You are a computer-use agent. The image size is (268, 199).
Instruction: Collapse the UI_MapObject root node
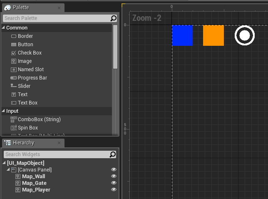click(4, 163)
